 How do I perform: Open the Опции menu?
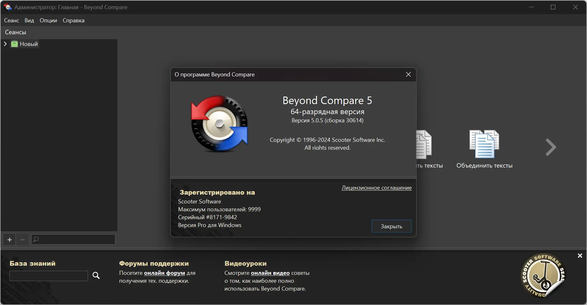click(x=48, y=20)
